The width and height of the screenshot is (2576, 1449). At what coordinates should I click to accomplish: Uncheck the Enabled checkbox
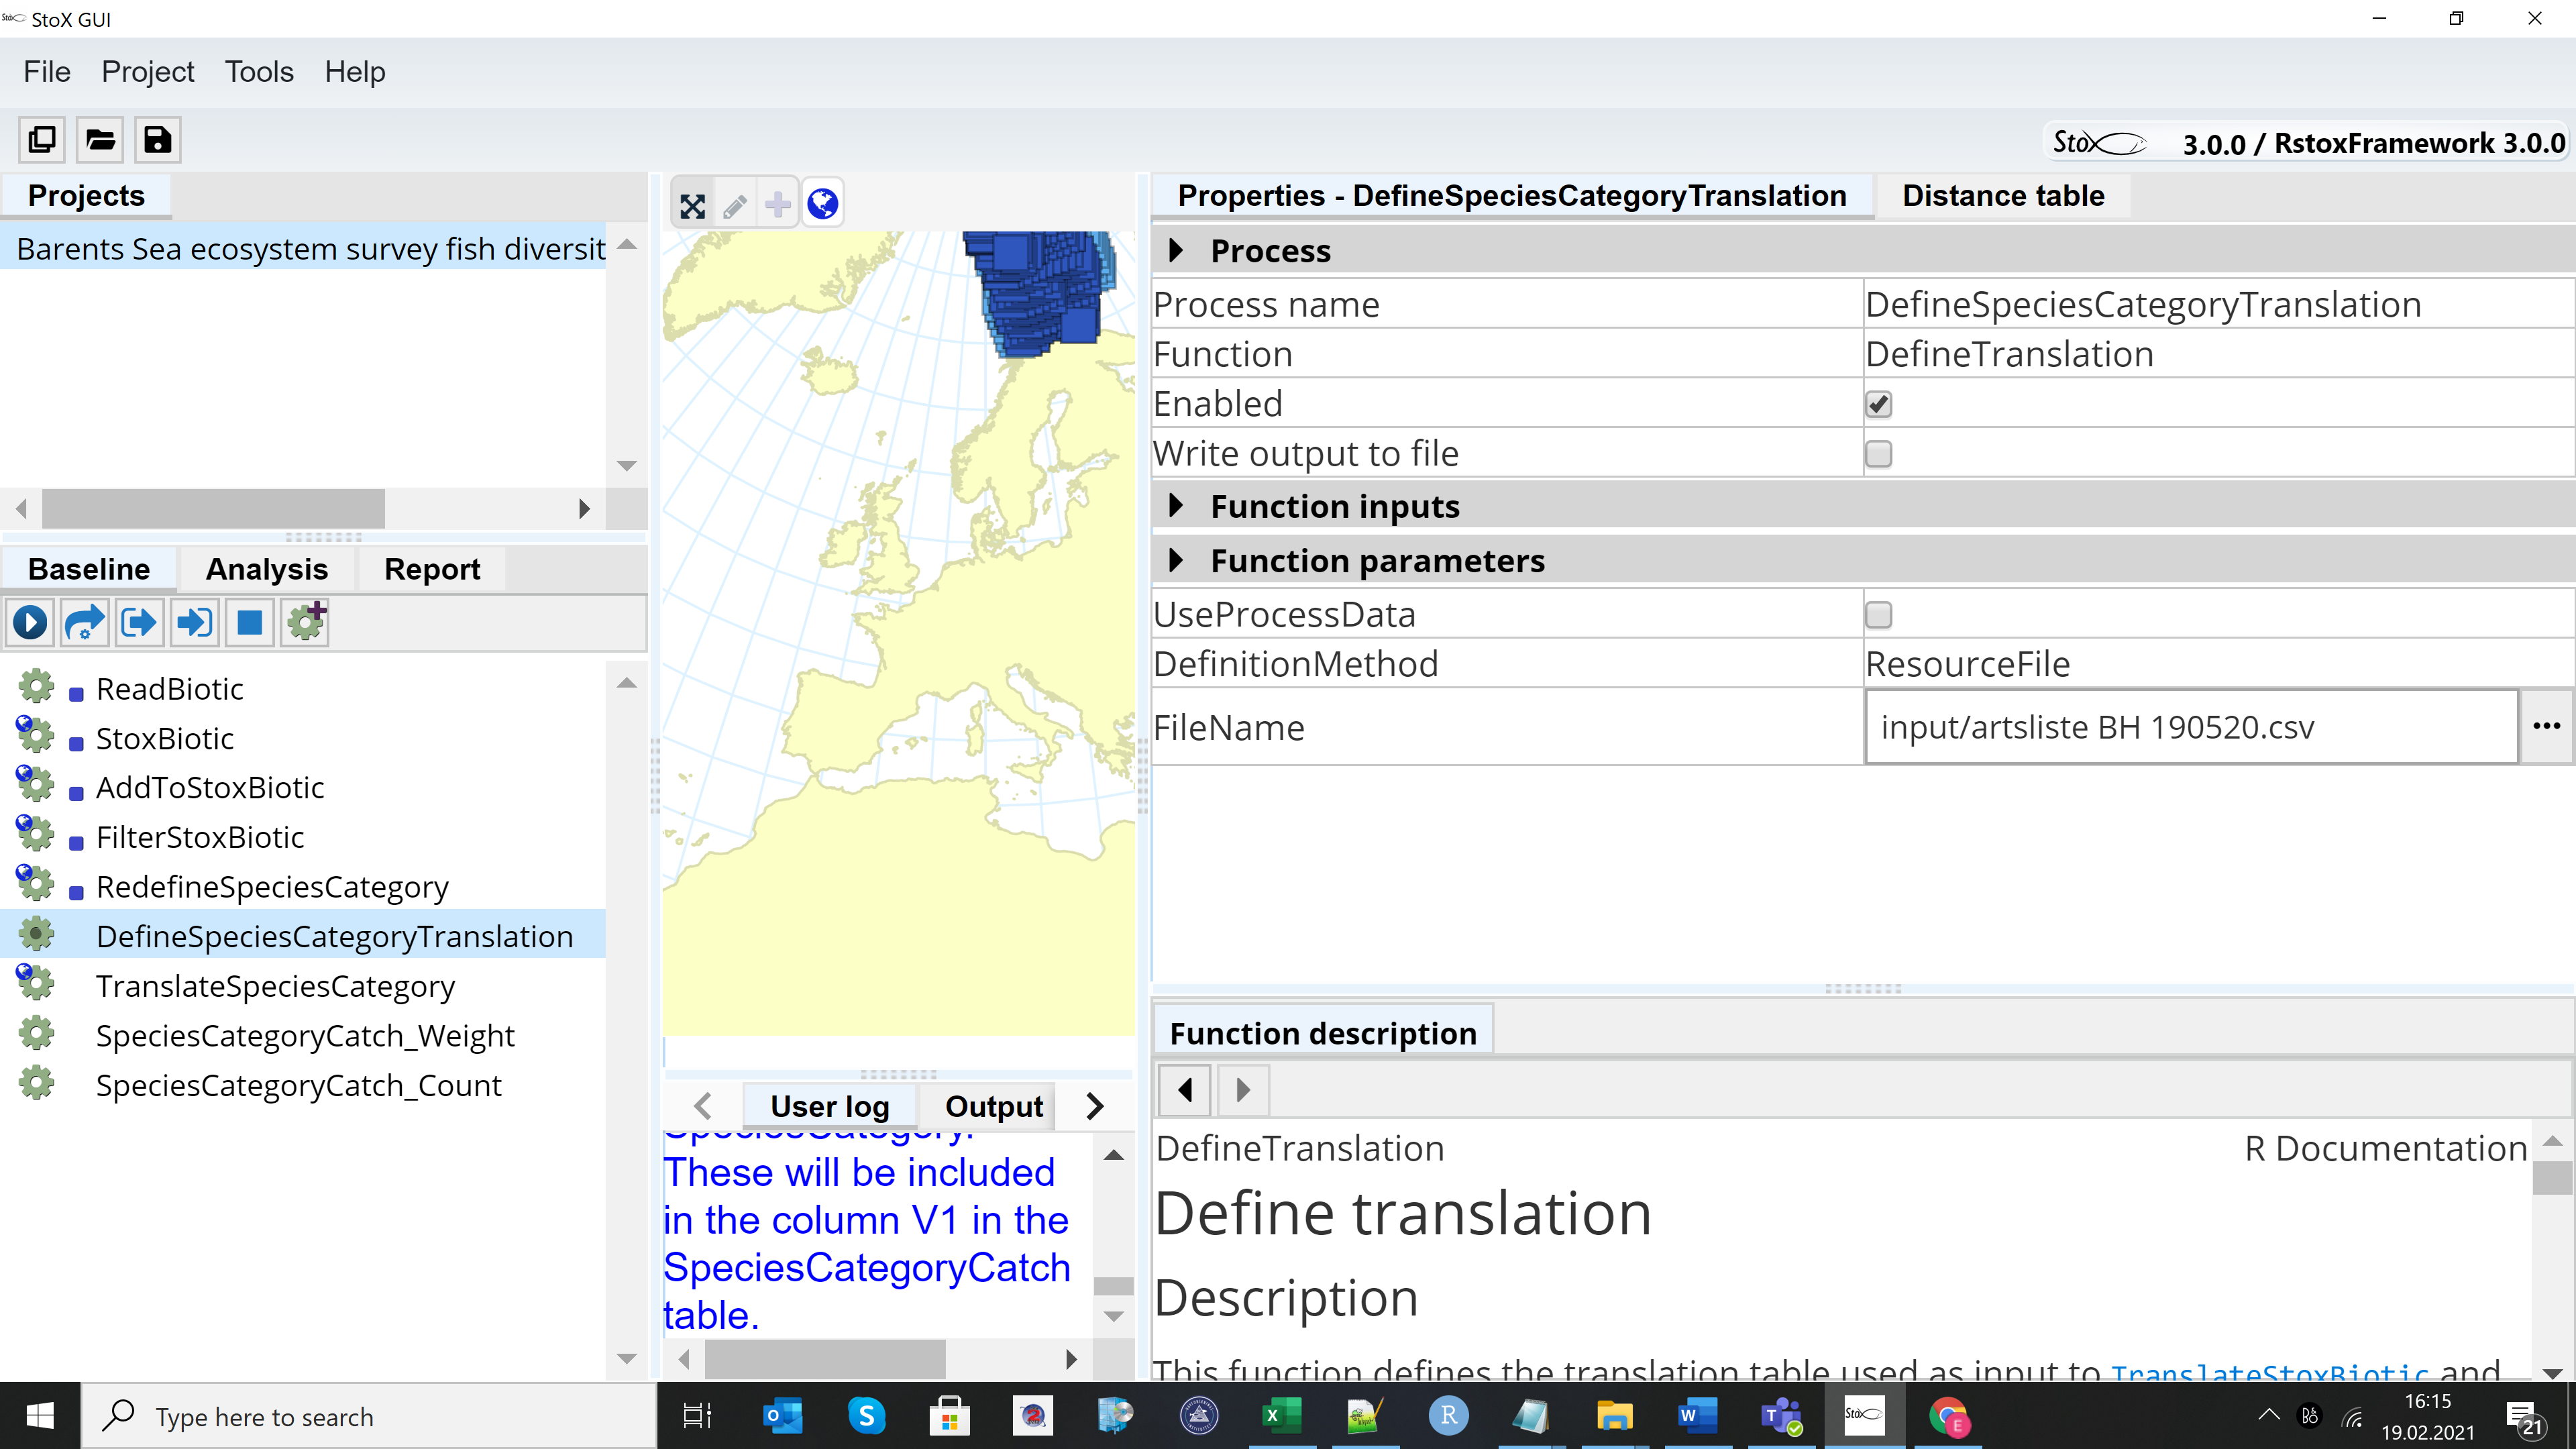[1878, 404]
